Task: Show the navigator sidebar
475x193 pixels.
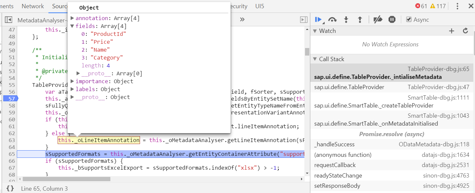Action: (9, 20)
